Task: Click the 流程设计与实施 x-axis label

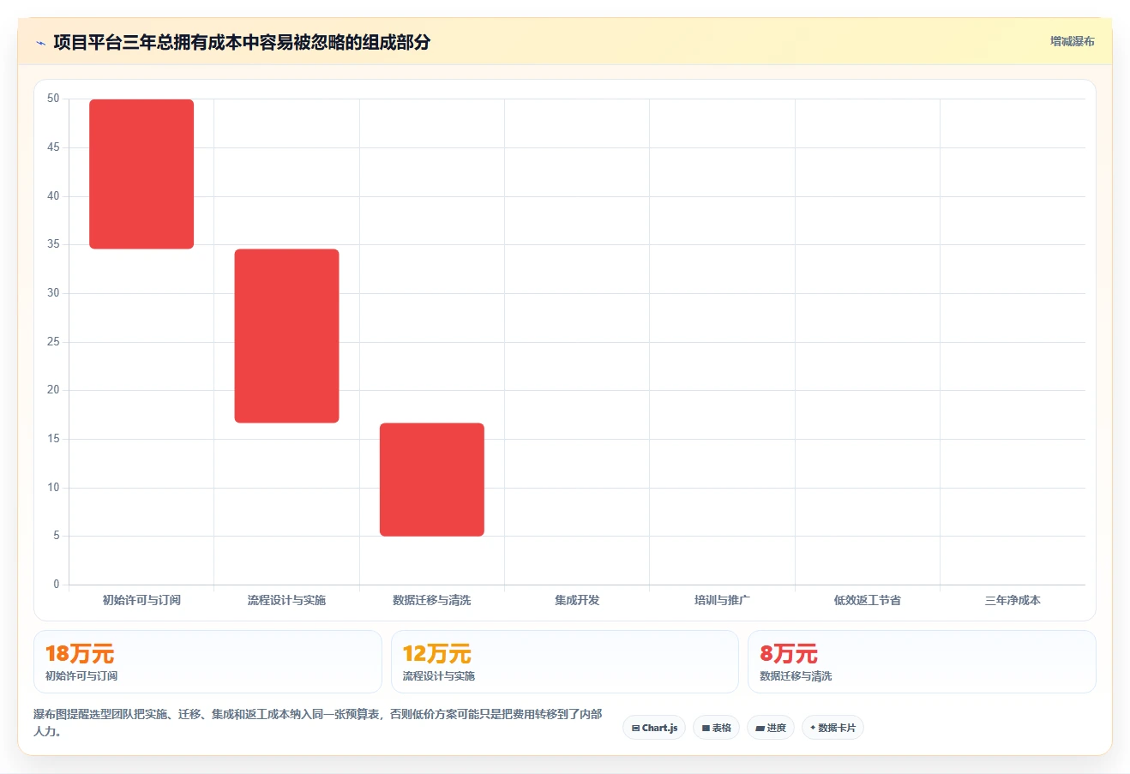Action: pos(286,600)
